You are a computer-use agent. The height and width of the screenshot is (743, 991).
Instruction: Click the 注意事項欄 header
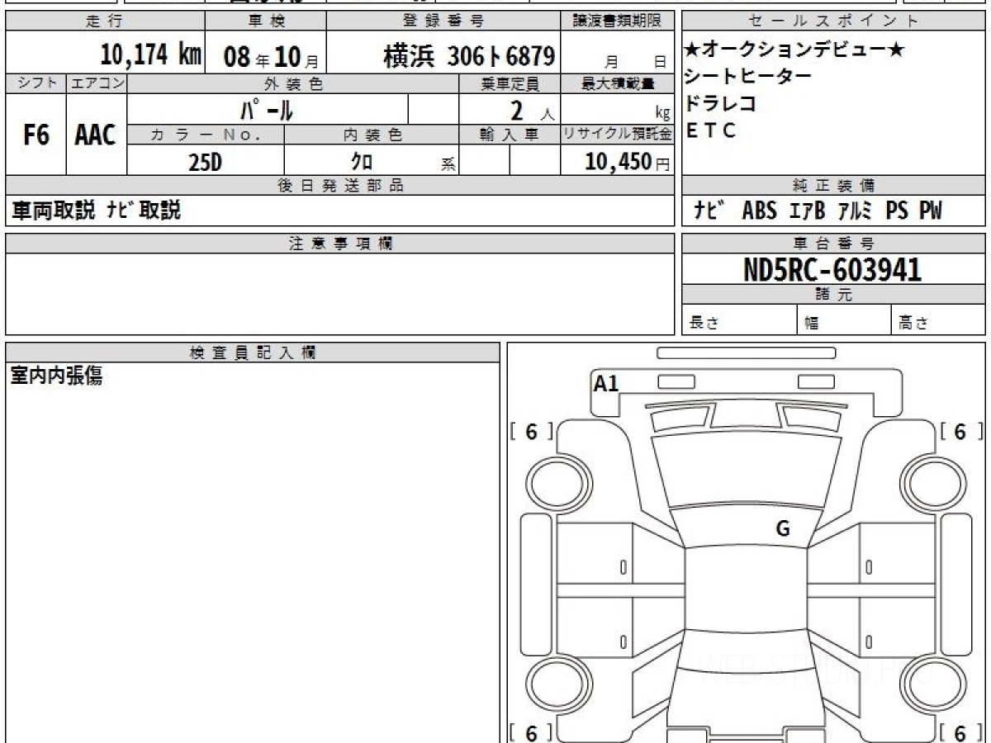[340, 244]
